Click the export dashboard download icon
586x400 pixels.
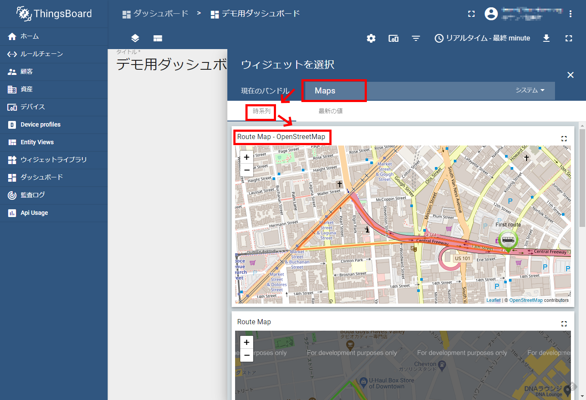[x=546, y=38]
